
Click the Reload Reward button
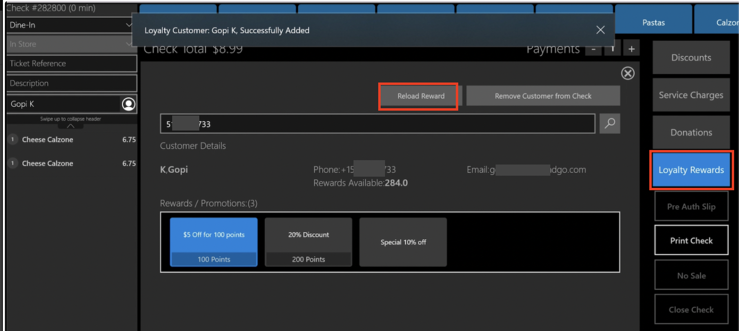(420, 96)
